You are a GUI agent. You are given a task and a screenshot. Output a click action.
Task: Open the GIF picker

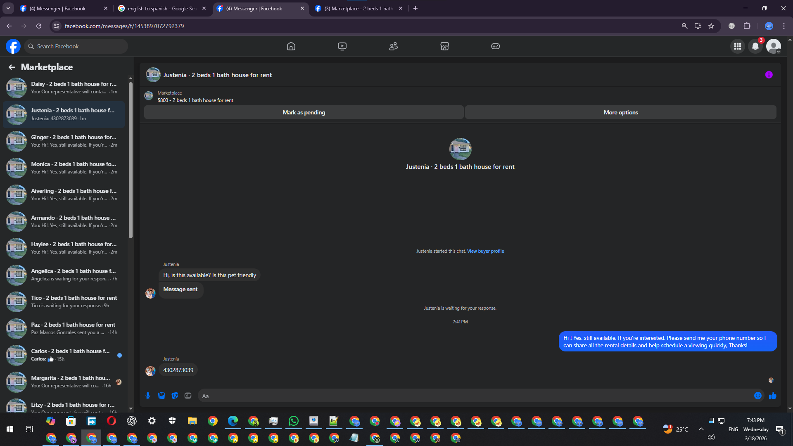point(188,396)
